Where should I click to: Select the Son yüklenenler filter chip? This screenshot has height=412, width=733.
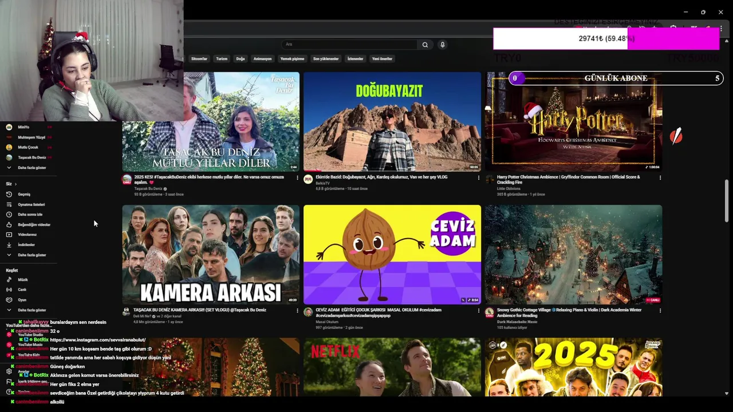[325, 58]
